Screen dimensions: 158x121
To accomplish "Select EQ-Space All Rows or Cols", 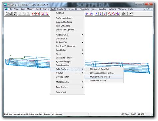I will [104, 73].
